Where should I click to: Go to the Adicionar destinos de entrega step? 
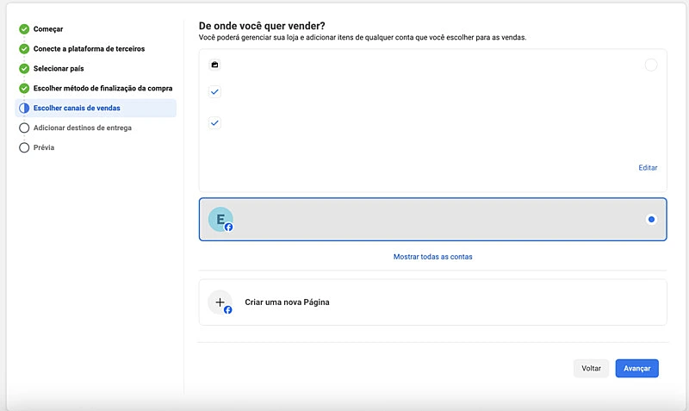tap(82, 128)
